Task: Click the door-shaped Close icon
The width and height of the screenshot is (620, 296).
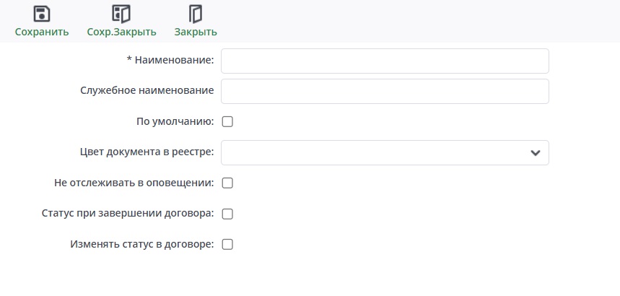Action: [x=195, y=14]
